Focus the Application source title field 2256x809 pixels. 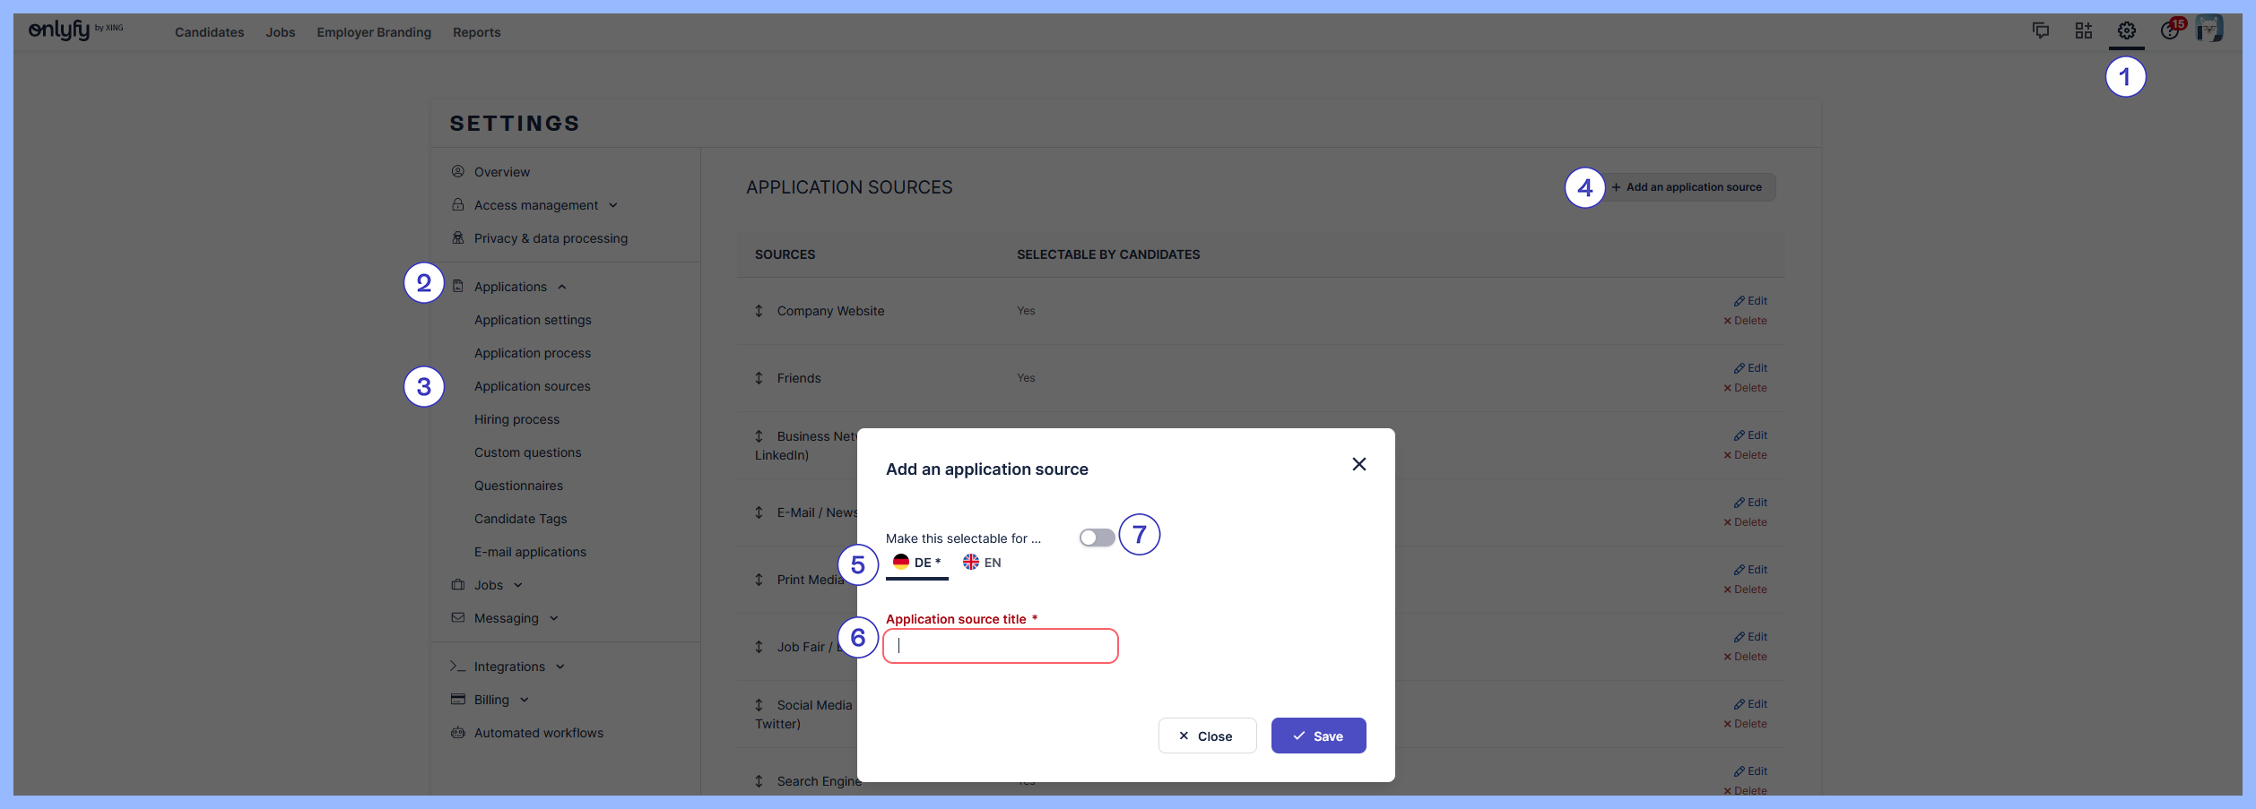pyautogui.click(x=1001, y=646)
